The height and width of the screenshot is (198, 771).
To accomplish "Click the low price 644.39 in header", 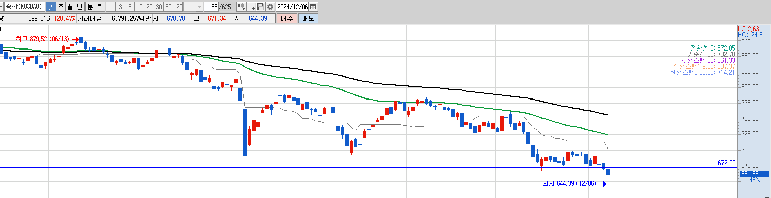I will click(258, 18).
